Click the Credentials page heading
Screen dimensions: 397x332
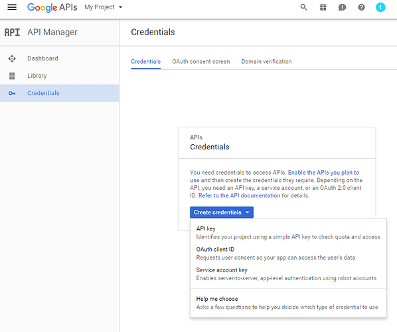point(153,32)
